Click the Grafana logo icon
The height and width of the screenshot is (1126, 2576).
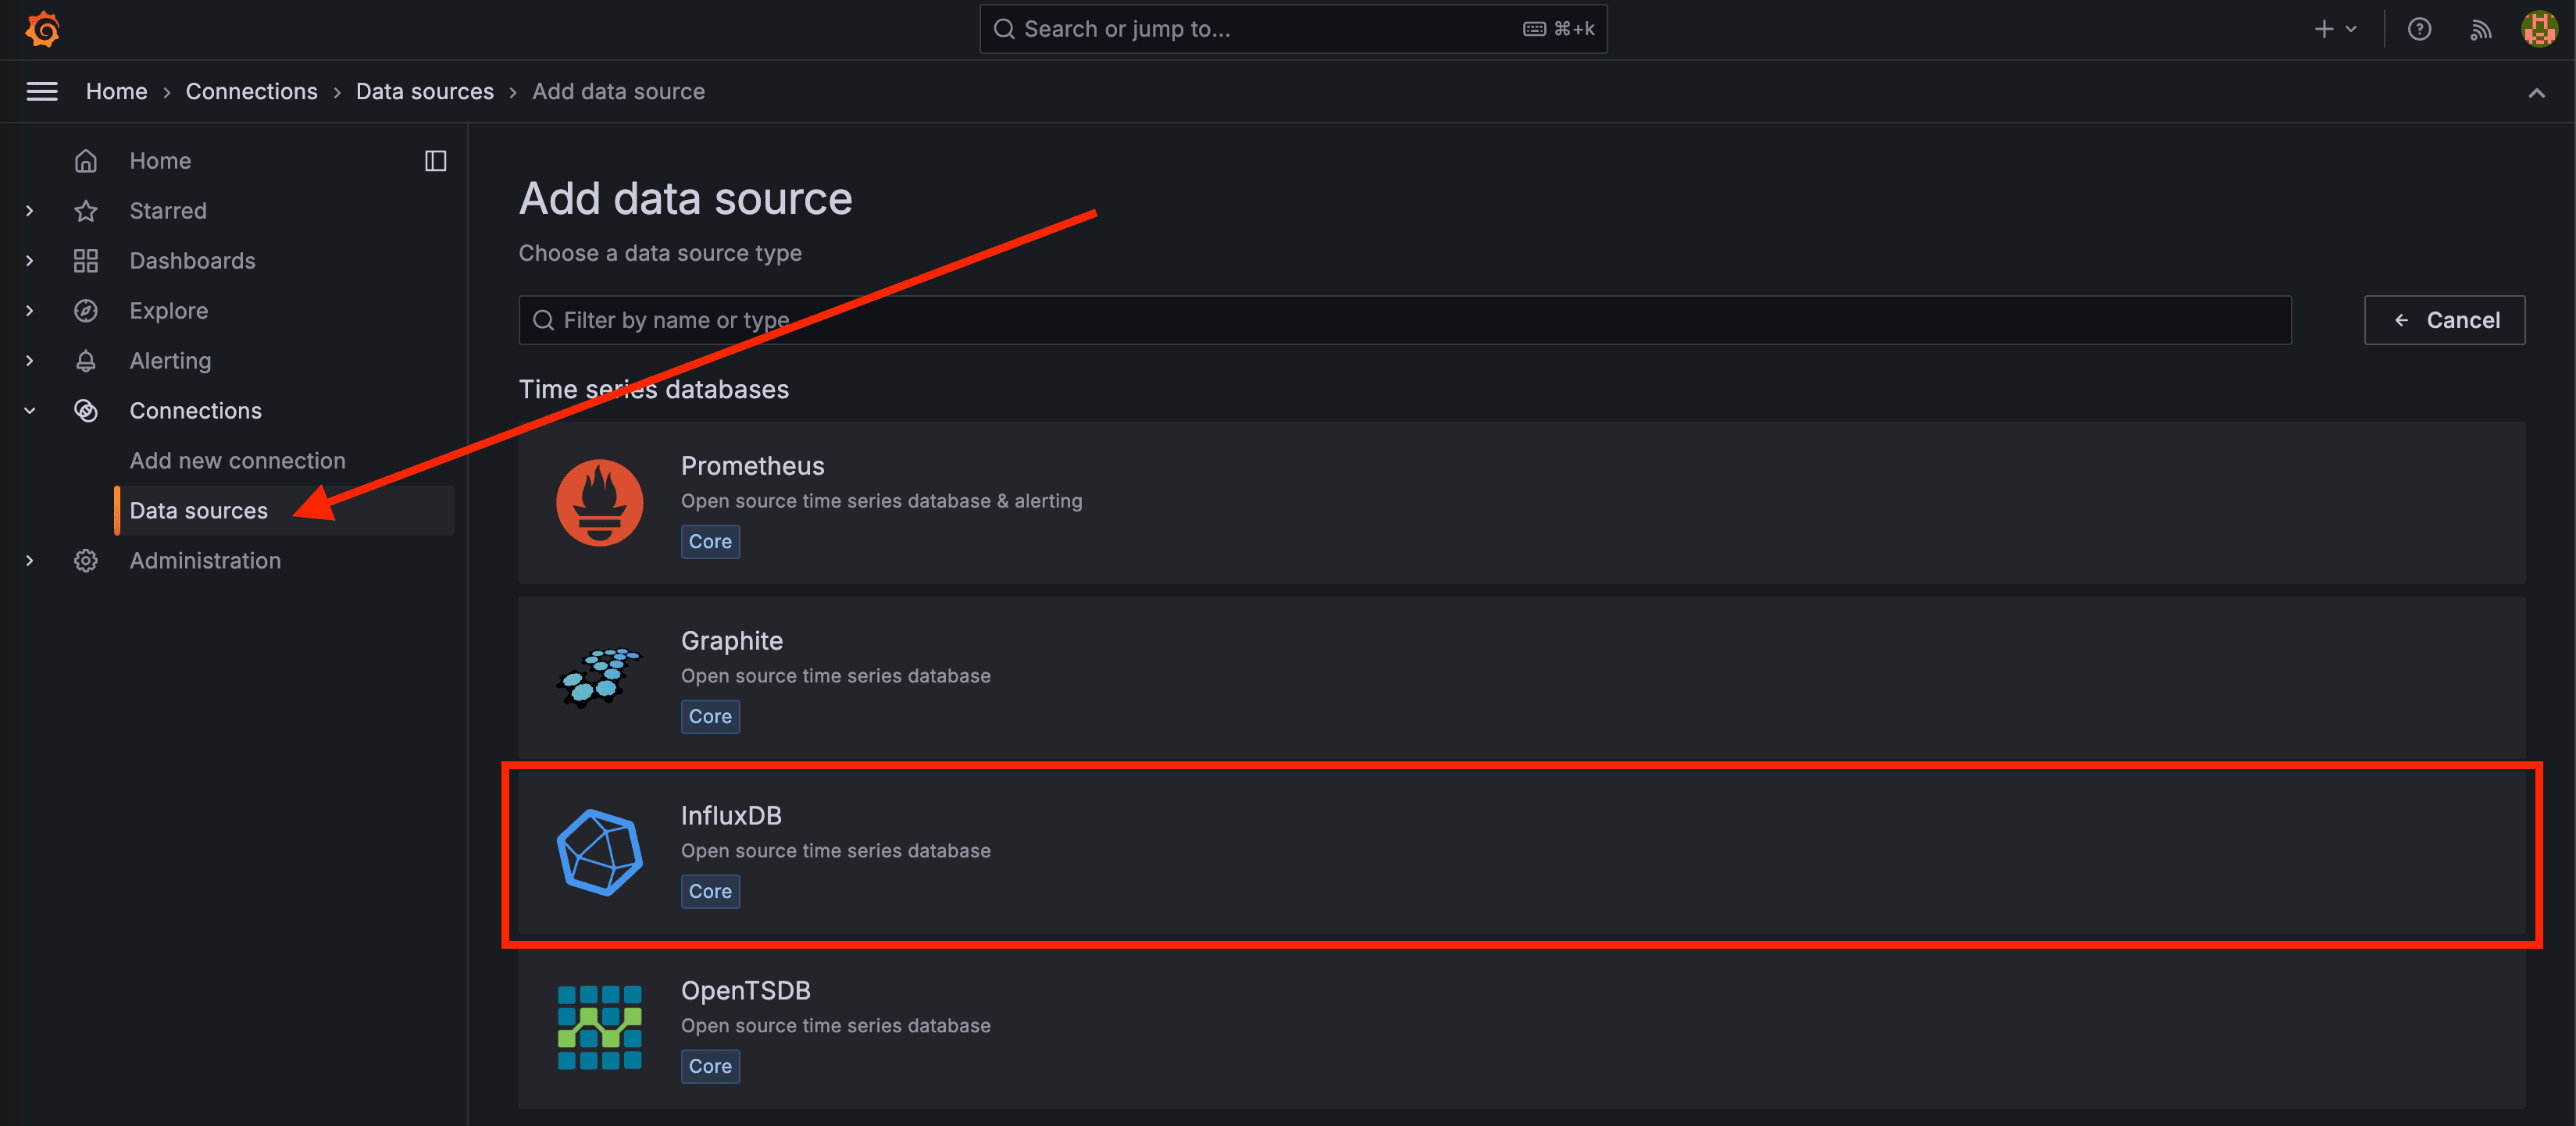(42, 29)
